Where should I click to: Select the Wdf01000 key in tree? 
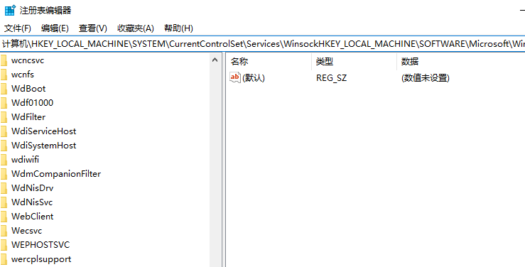coord(32,103)
